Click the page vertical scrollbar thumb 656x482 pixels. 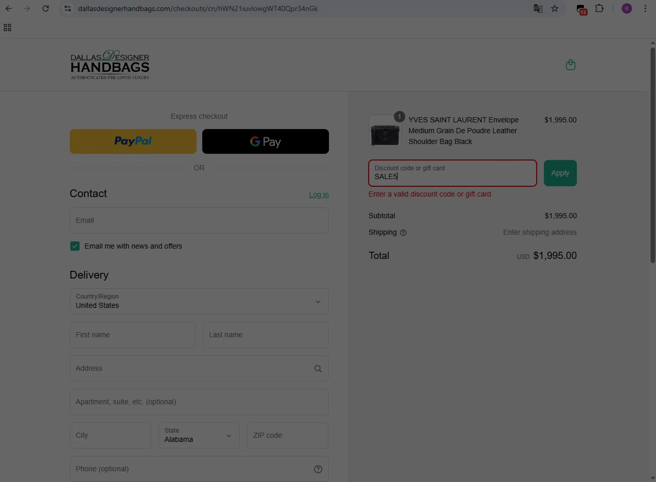point(653,155)
